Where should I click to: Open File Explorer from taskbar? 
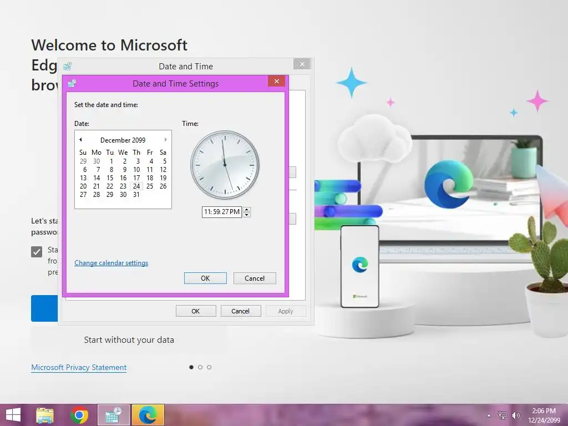[45, 415]
